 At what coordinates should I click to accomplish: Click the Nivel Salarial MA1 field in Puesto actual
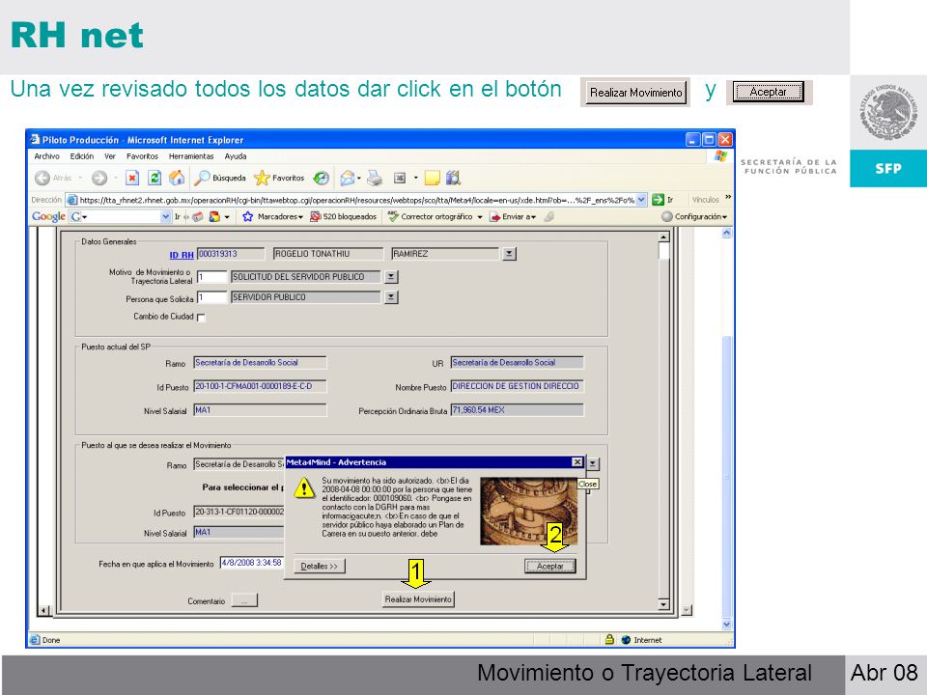[260, 410]
